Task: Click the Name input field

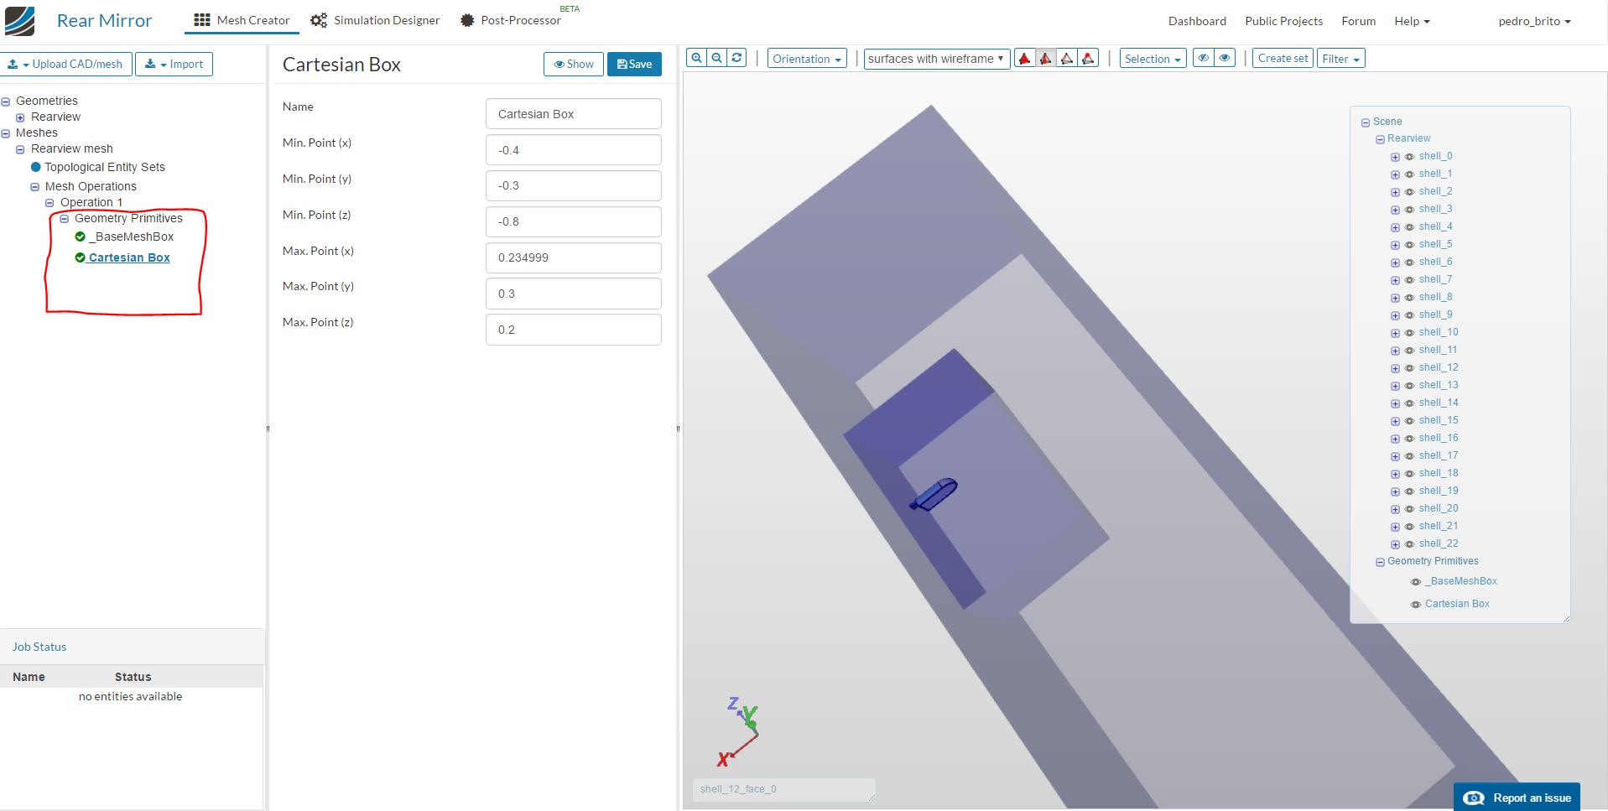Action: tap(574, 114)
